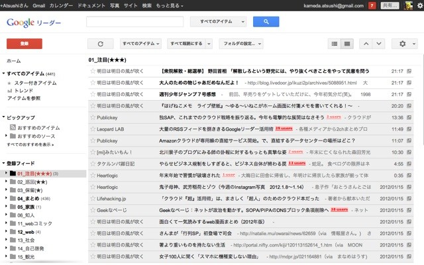The image size is (424, 265).
Task: Open the Google リーダー logo
Action: point(34,23)
